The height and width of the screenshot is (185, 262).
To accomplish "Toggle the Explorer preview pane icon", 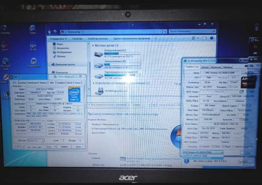I will [204, 38].
